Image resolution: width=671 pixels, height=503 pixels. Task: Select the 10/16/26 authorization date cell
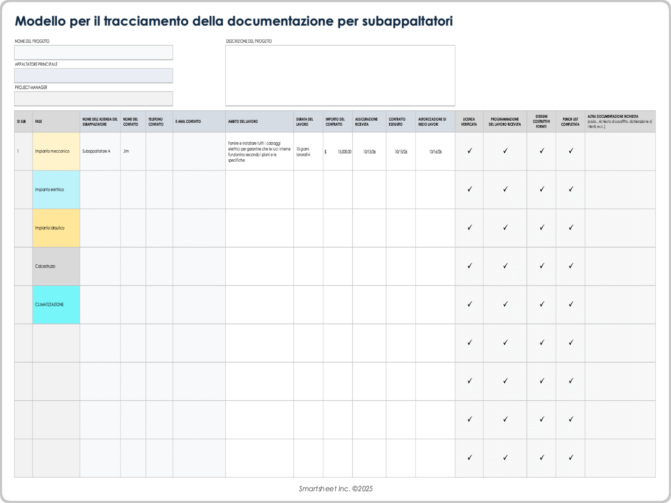pyautogui.click(x=435, y=151)
